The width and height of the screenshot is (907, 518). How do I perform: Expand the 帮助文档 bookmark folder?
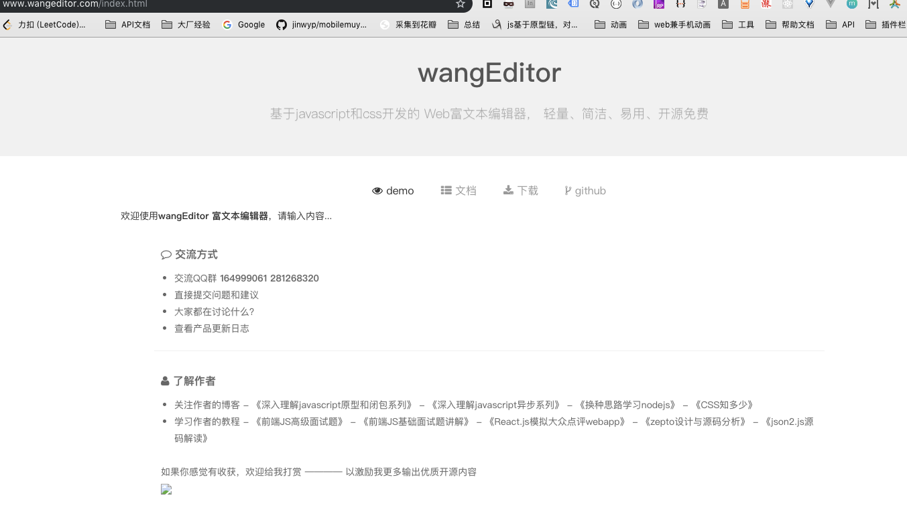click(790, 25)
